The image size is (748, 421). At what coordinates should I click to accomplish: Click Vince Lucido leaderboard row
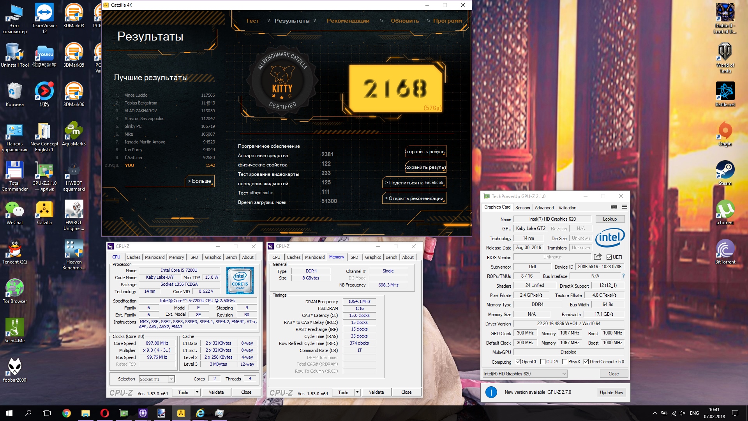[x=165, y=95]
